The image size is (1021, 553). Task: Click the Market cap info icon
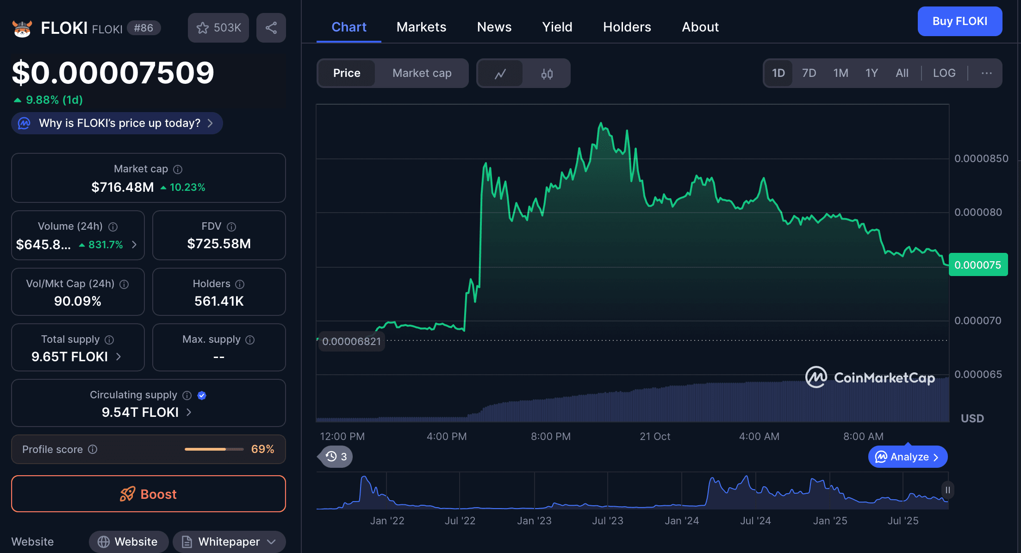178,169
